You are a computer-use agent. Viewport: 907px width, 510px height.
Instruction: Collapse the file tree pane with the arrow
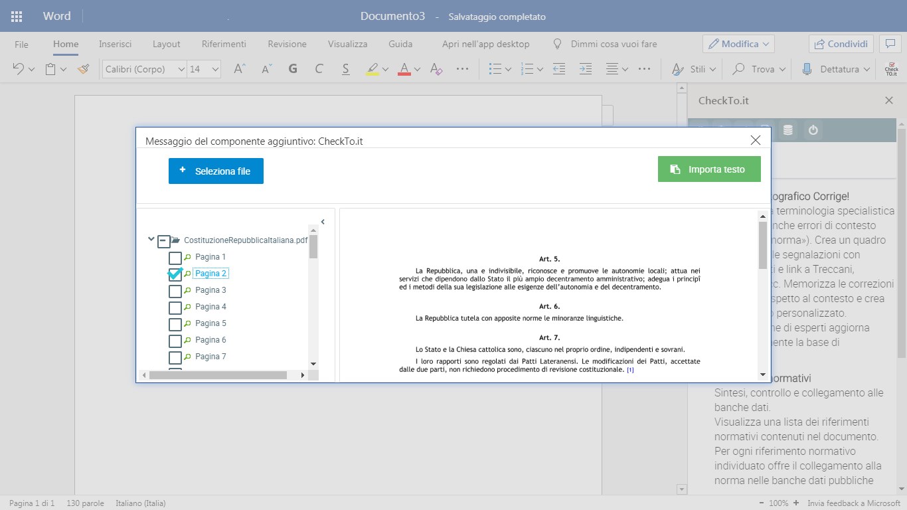[x=323, y=222]
